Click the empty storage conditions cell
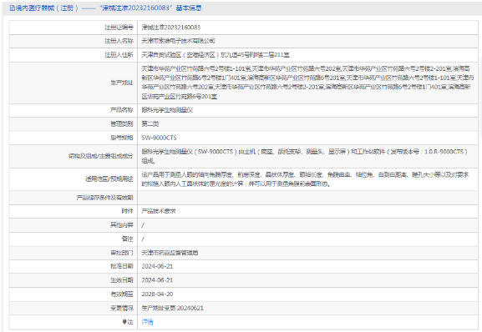Viewport: 482px width, 332px height. pos(307,198)
